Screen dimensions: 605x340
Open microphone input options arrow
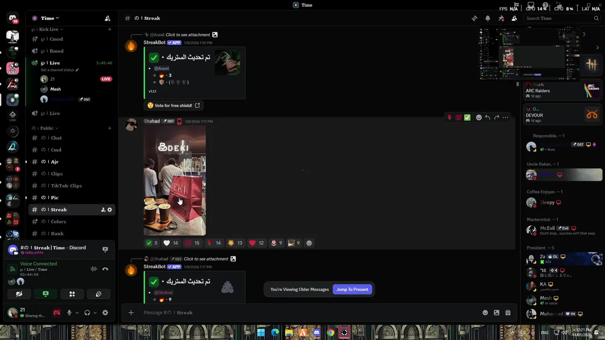click(77, 313)
